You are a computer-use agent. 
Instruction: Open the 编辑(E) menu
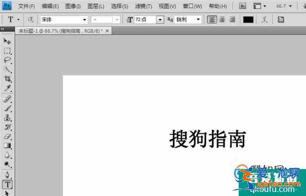(x=50, y=6)
